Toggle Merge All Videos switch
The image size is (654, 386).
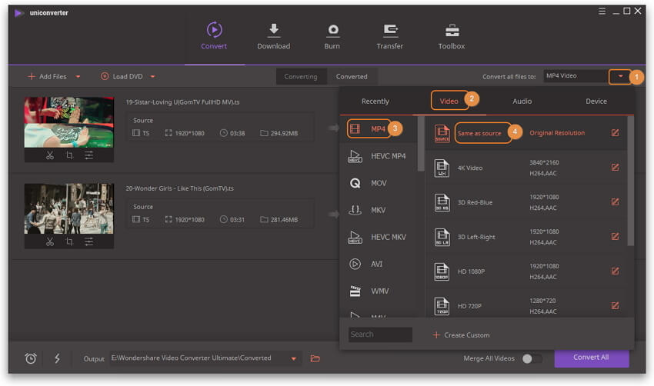click(x=532, y=358)
